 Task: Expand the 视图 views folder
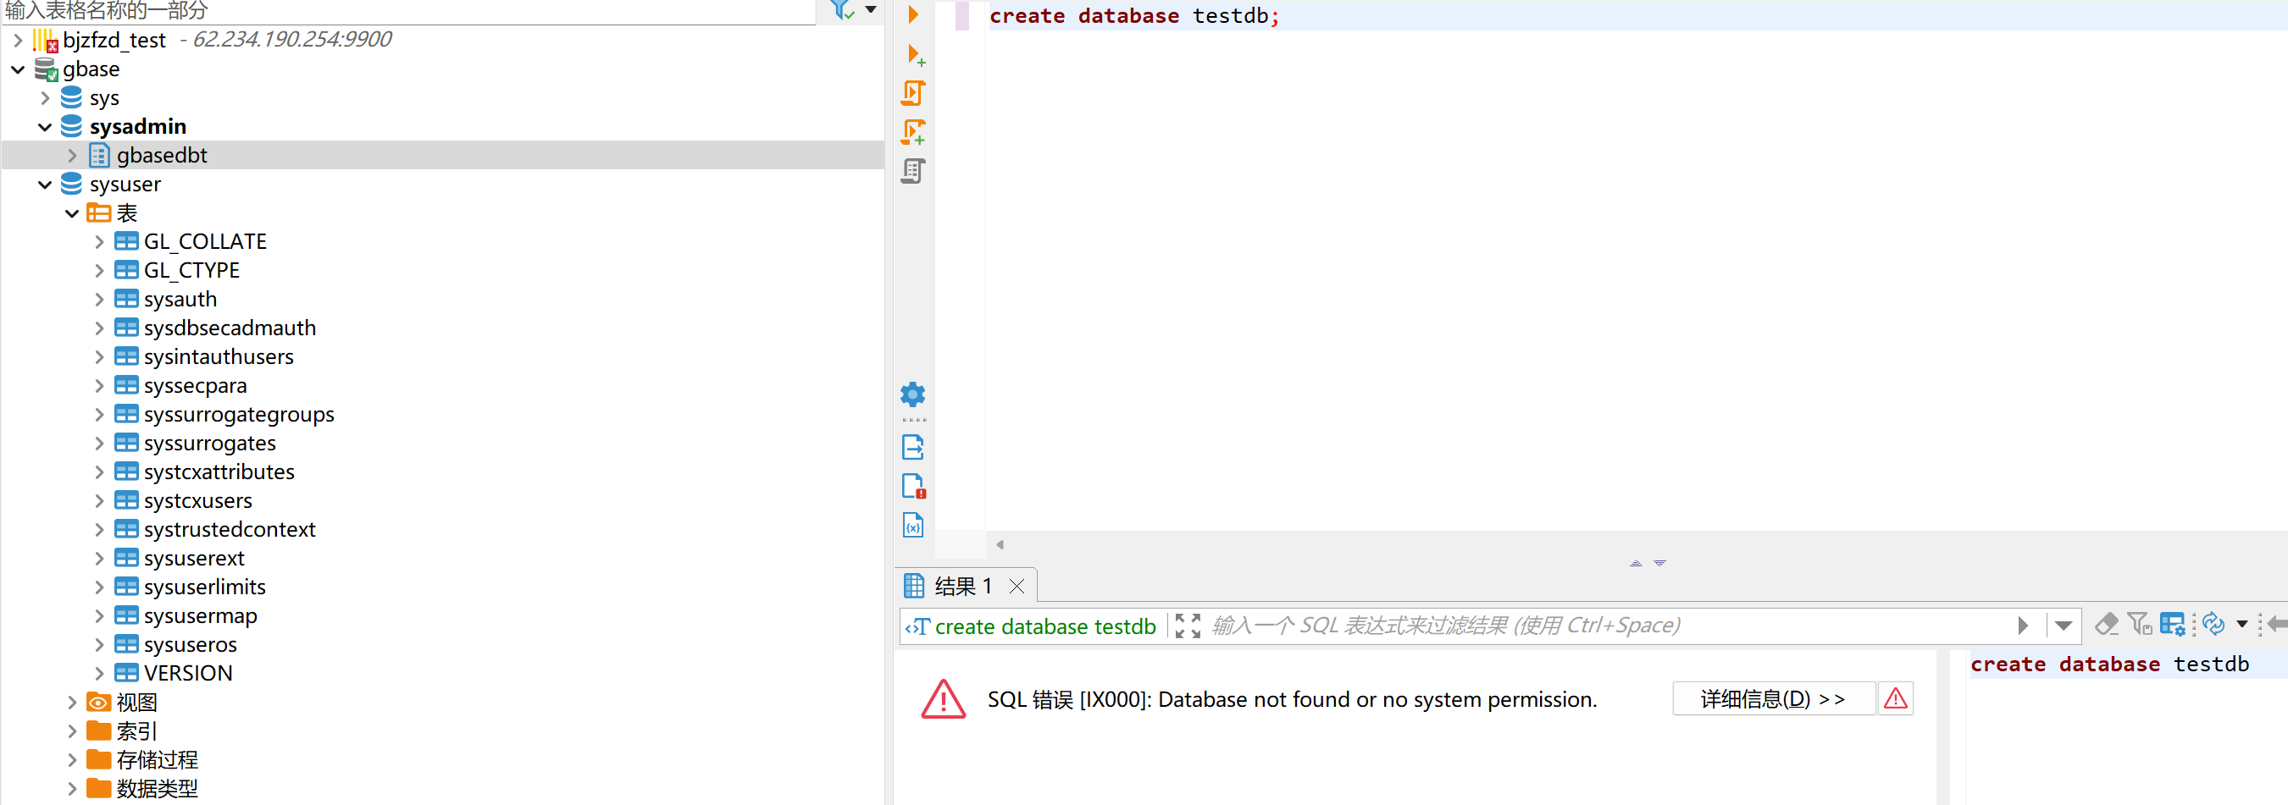(x=73, y=702)
